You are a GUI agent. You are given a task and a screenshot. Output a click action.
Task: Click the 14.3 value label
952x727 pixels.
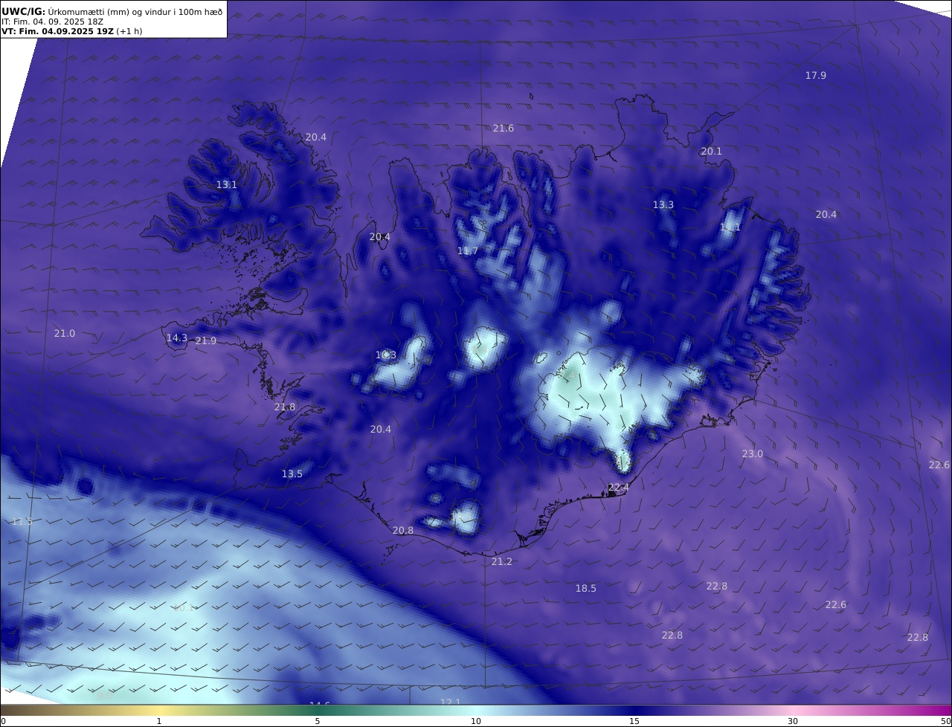(177, 337)
